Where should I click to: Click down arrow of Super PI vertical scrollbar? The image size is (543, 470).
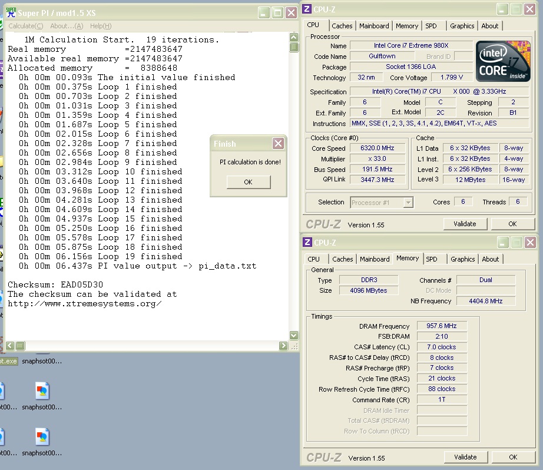click(x=294, y=336)
